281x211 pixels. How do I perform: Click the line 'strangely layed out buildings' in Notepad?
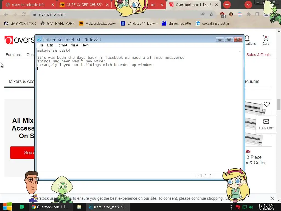[x=95, y=65]
